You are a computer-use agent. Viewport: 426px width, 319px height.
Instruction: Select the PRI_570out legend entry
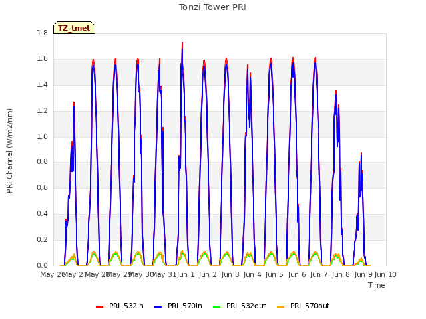[303, 306]
